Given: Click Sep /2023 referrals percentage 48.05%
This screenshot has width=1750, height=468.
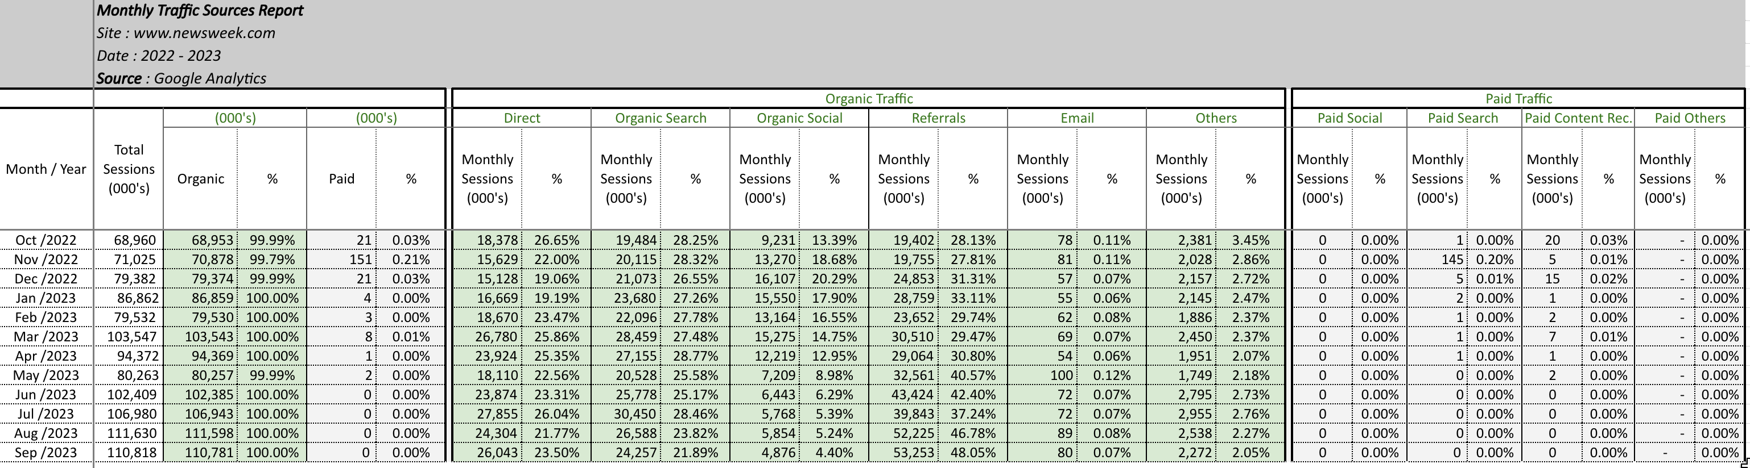Looking at the screenshot, I should click(x=973, y=453).
